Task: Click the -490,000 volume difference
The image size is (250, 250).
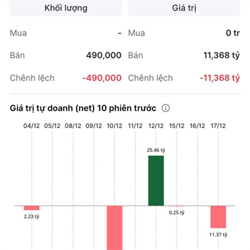Action: coord(102,78)
